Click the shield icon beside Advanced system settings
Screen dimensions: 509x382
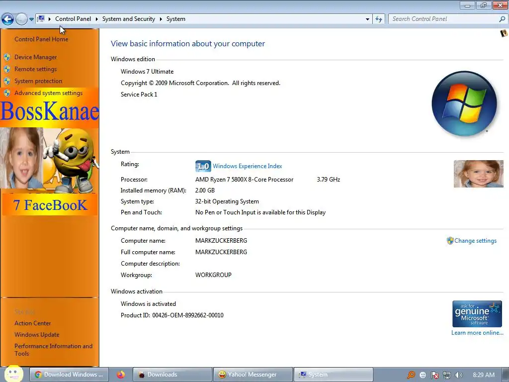coord(7,93)
